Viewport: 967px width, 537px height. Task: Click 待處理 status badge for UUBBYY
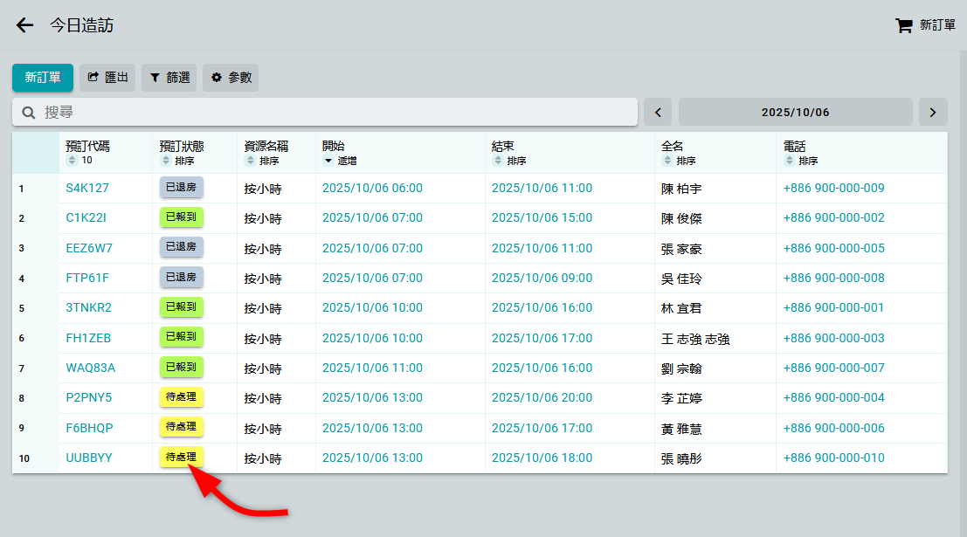click(x=181, y=457)
